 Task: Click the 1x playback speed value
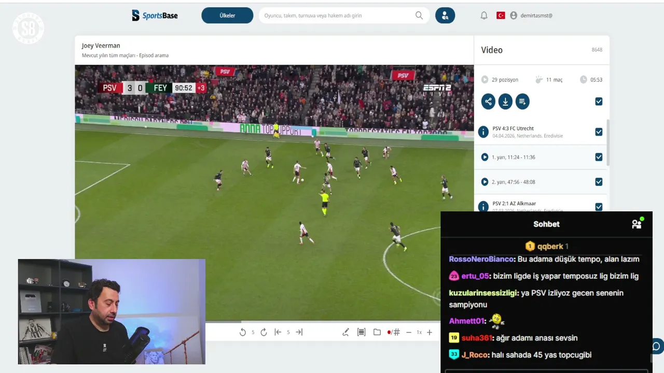pos(419,332)
